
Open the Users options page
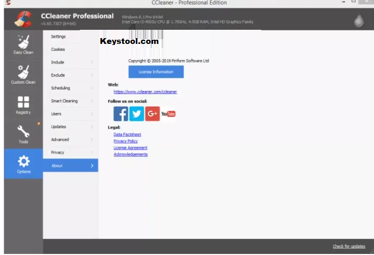click(x=71, y=114)
